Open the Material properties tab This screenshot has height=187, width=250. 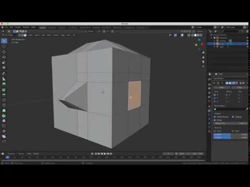[209, 131]
